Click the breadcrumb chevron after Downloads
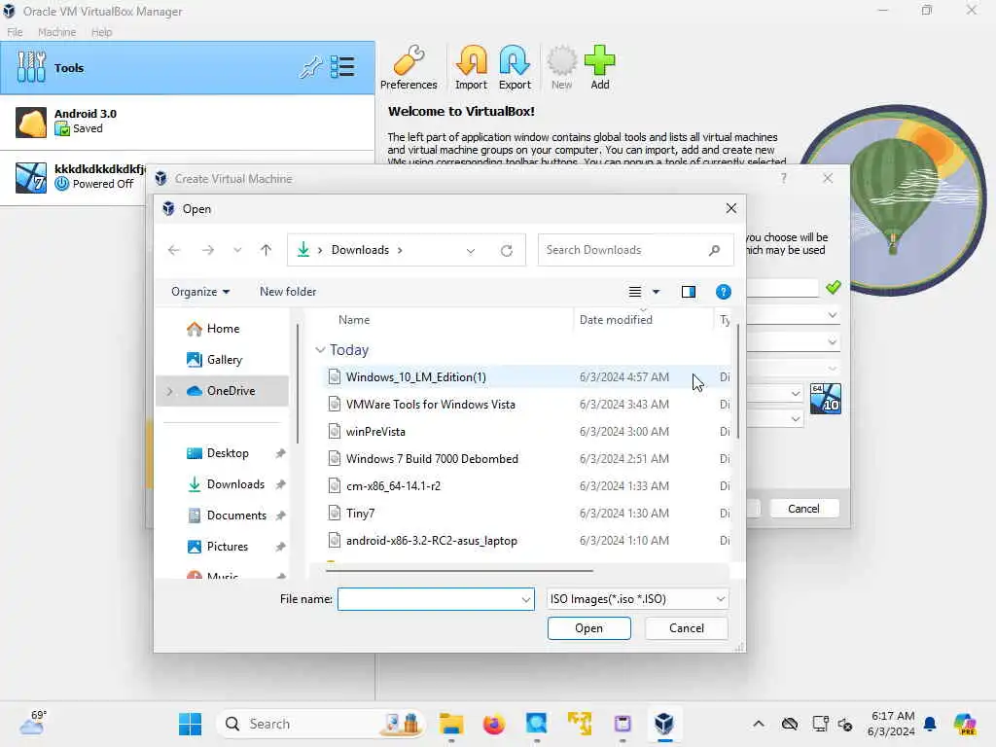 point(400,250)
